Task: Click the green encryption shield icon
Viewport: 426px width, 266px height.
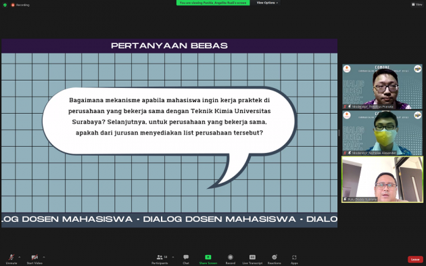Action: (5, 5)
